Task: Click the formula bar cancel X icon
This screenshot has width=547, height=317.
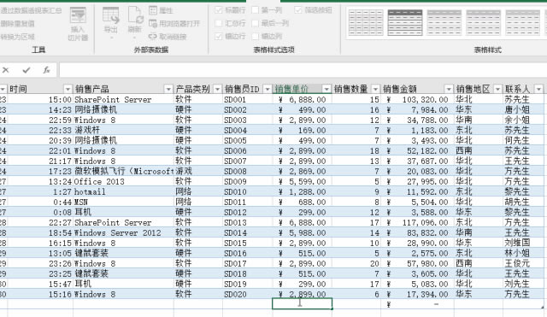Action: click(6, 70)
